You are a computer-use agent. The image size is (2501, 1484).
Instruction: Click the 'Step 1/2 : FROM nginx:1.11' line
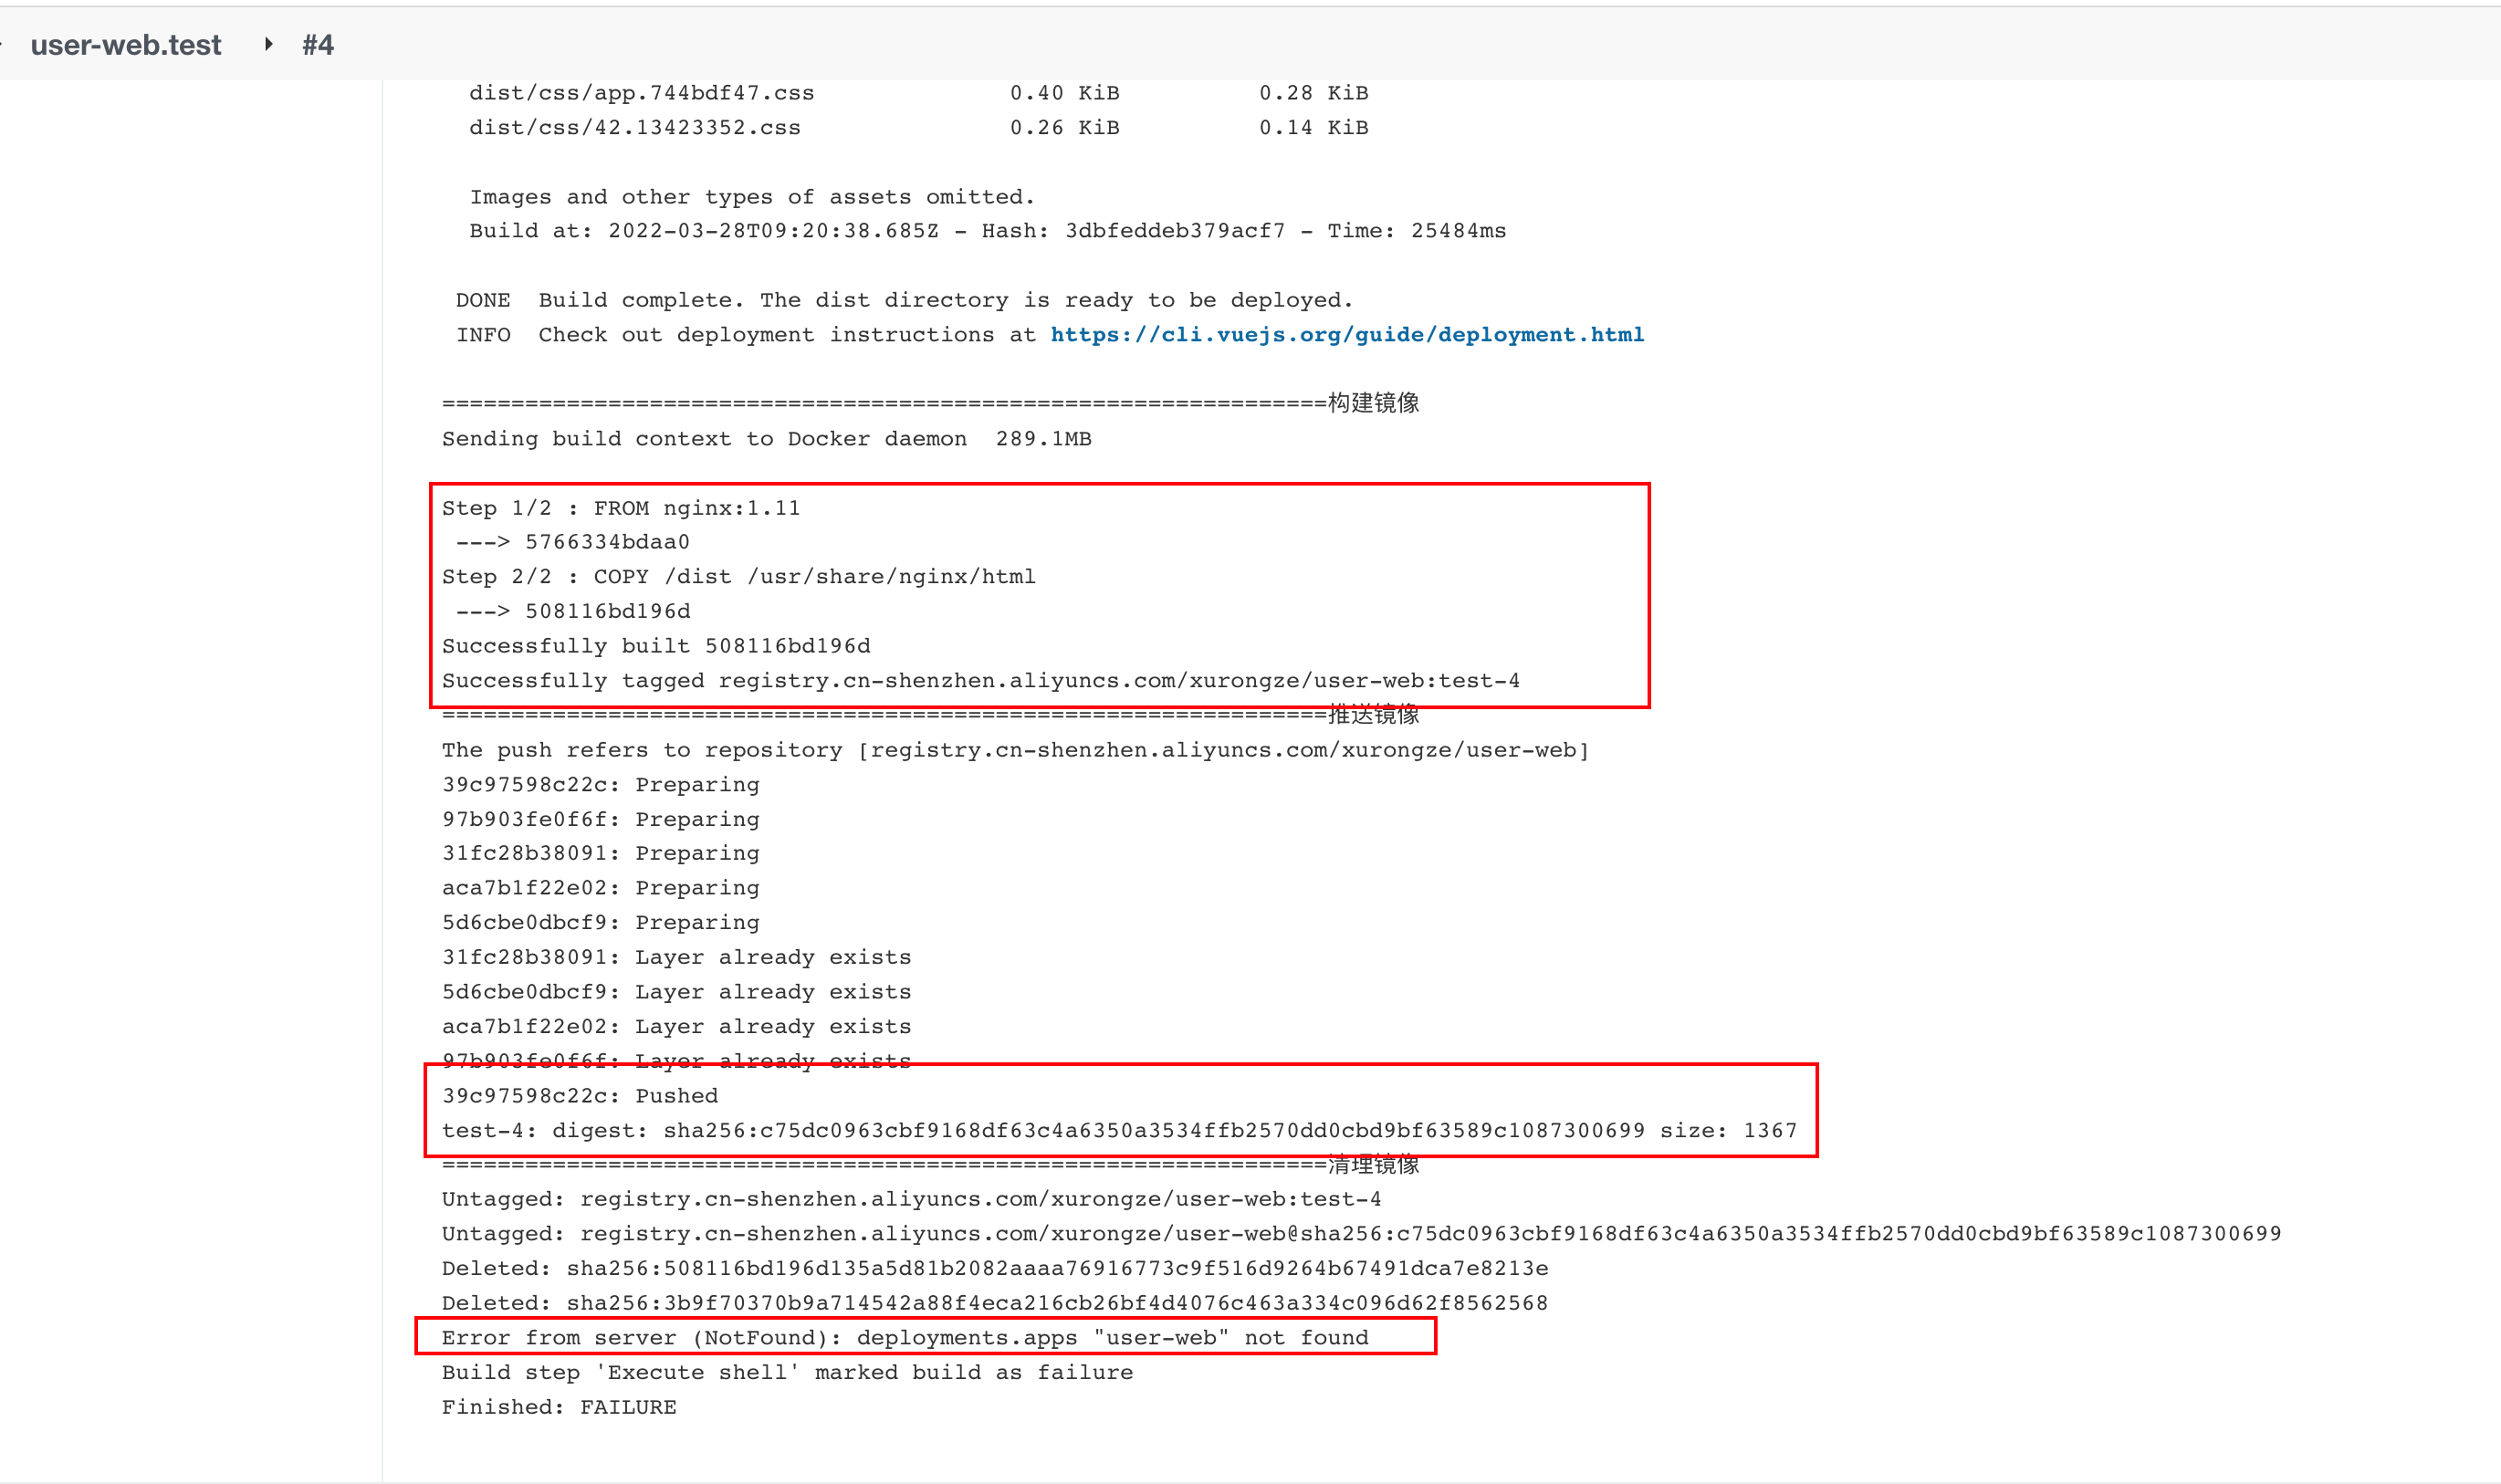(621, 508)
